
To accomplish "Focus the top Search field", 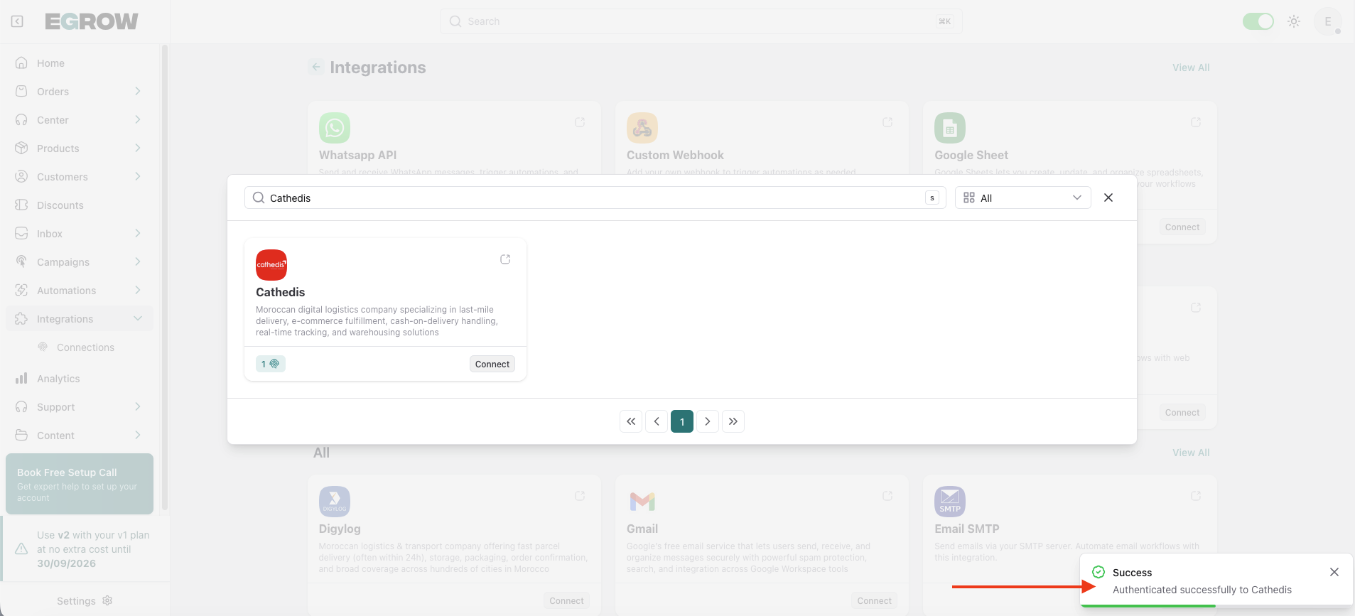I will click(x=701, y=21).
